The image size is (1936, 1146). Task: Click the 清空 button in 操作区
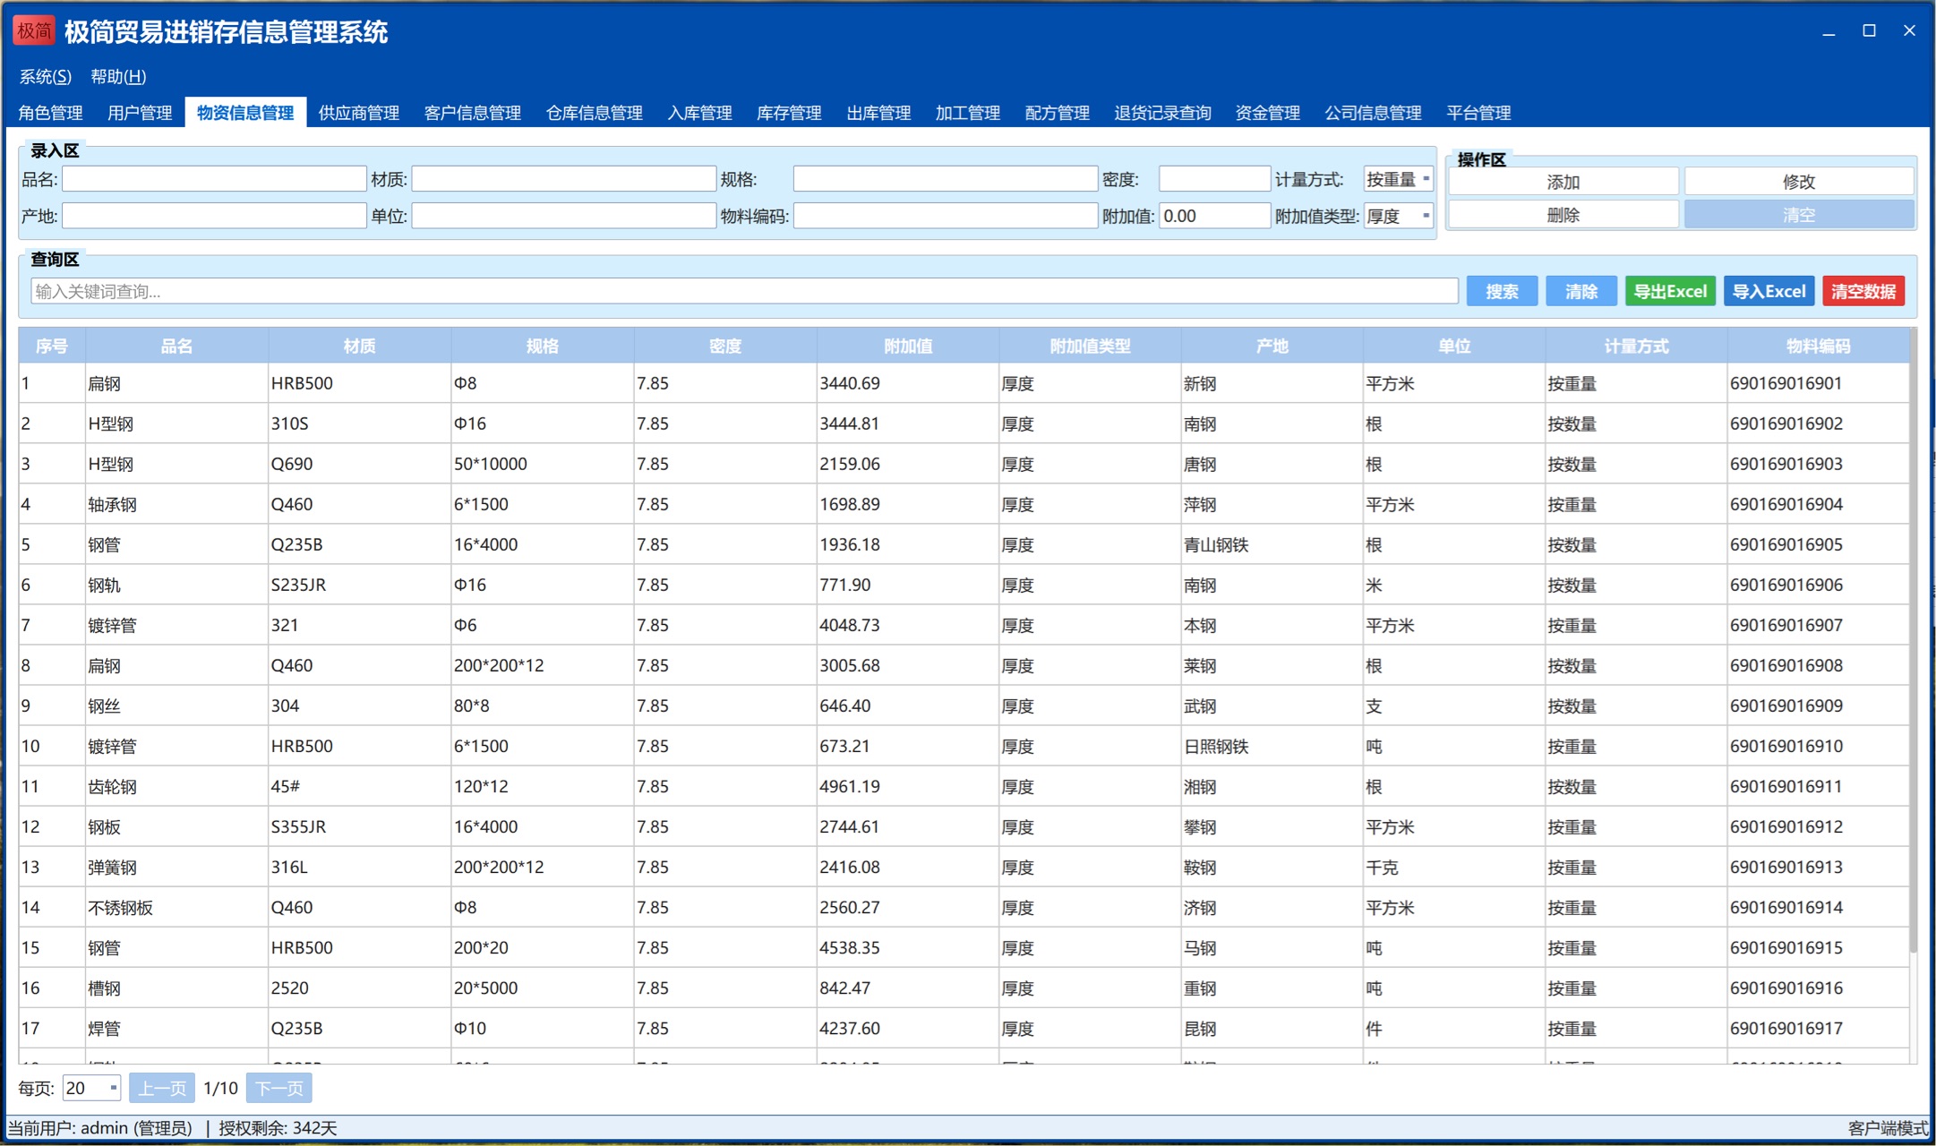tap(1799, 215)
